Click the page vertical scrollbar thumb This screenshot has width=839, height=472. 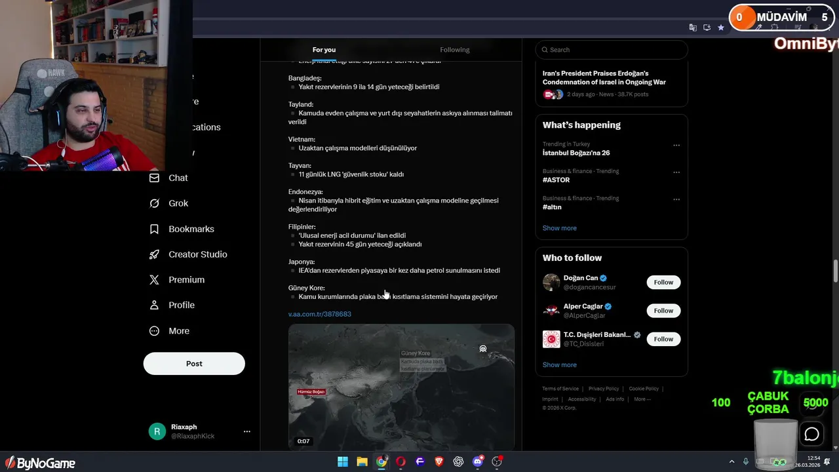click(x=835, y=271)
